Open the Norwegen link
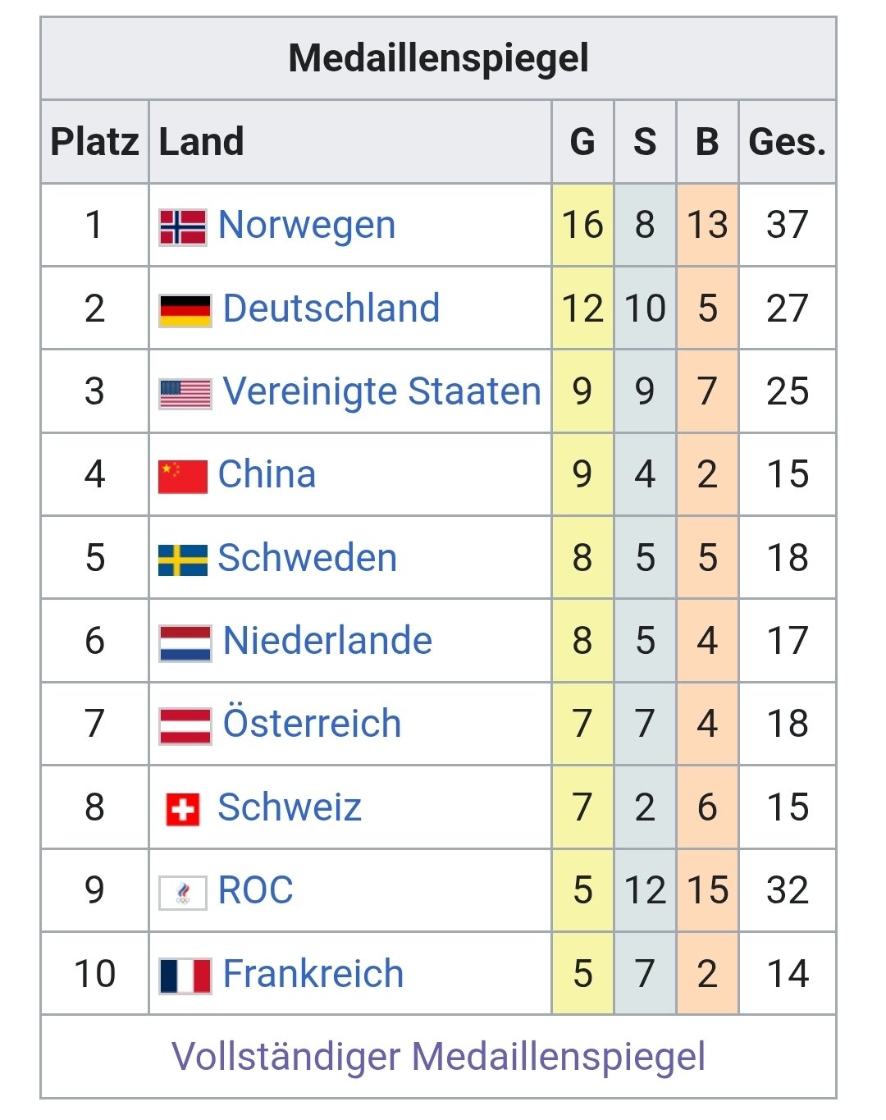The image size is (886, 1120). click(x=307, y=225)
